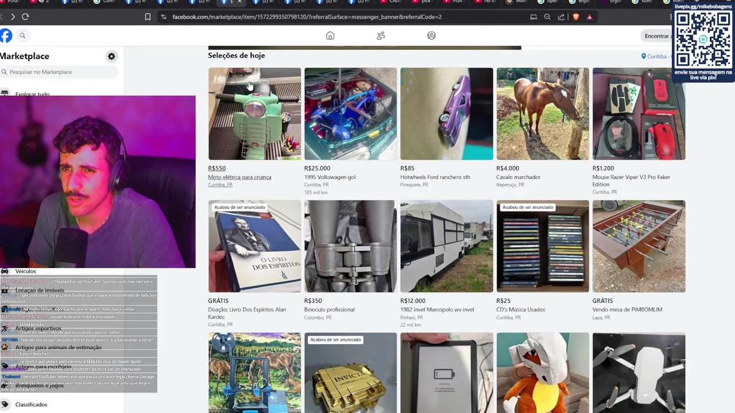The height and width of the screenshot is (413, 735).
Task: Open Binoculo profissional listing title
Action: coord(329,310)
